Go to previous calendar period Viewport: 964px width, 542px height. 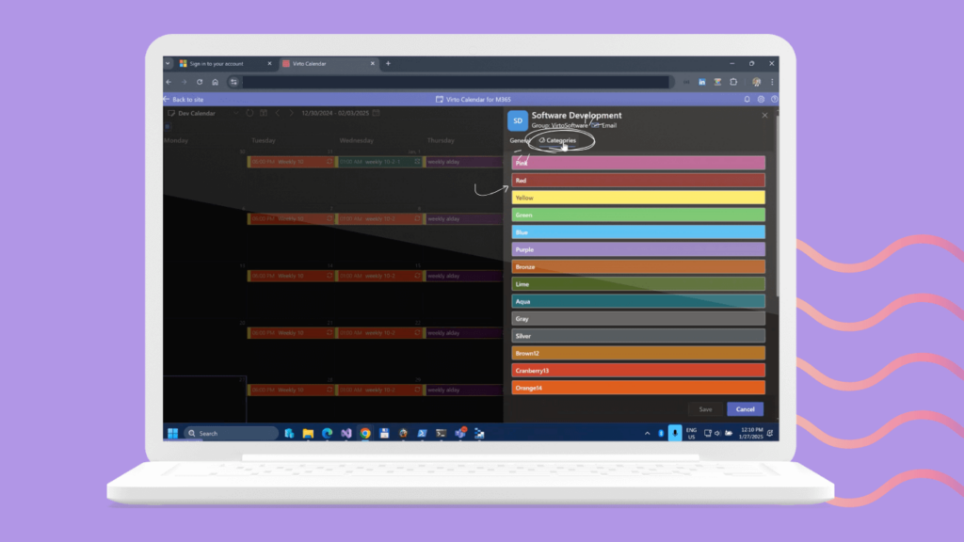click(278, 113)
